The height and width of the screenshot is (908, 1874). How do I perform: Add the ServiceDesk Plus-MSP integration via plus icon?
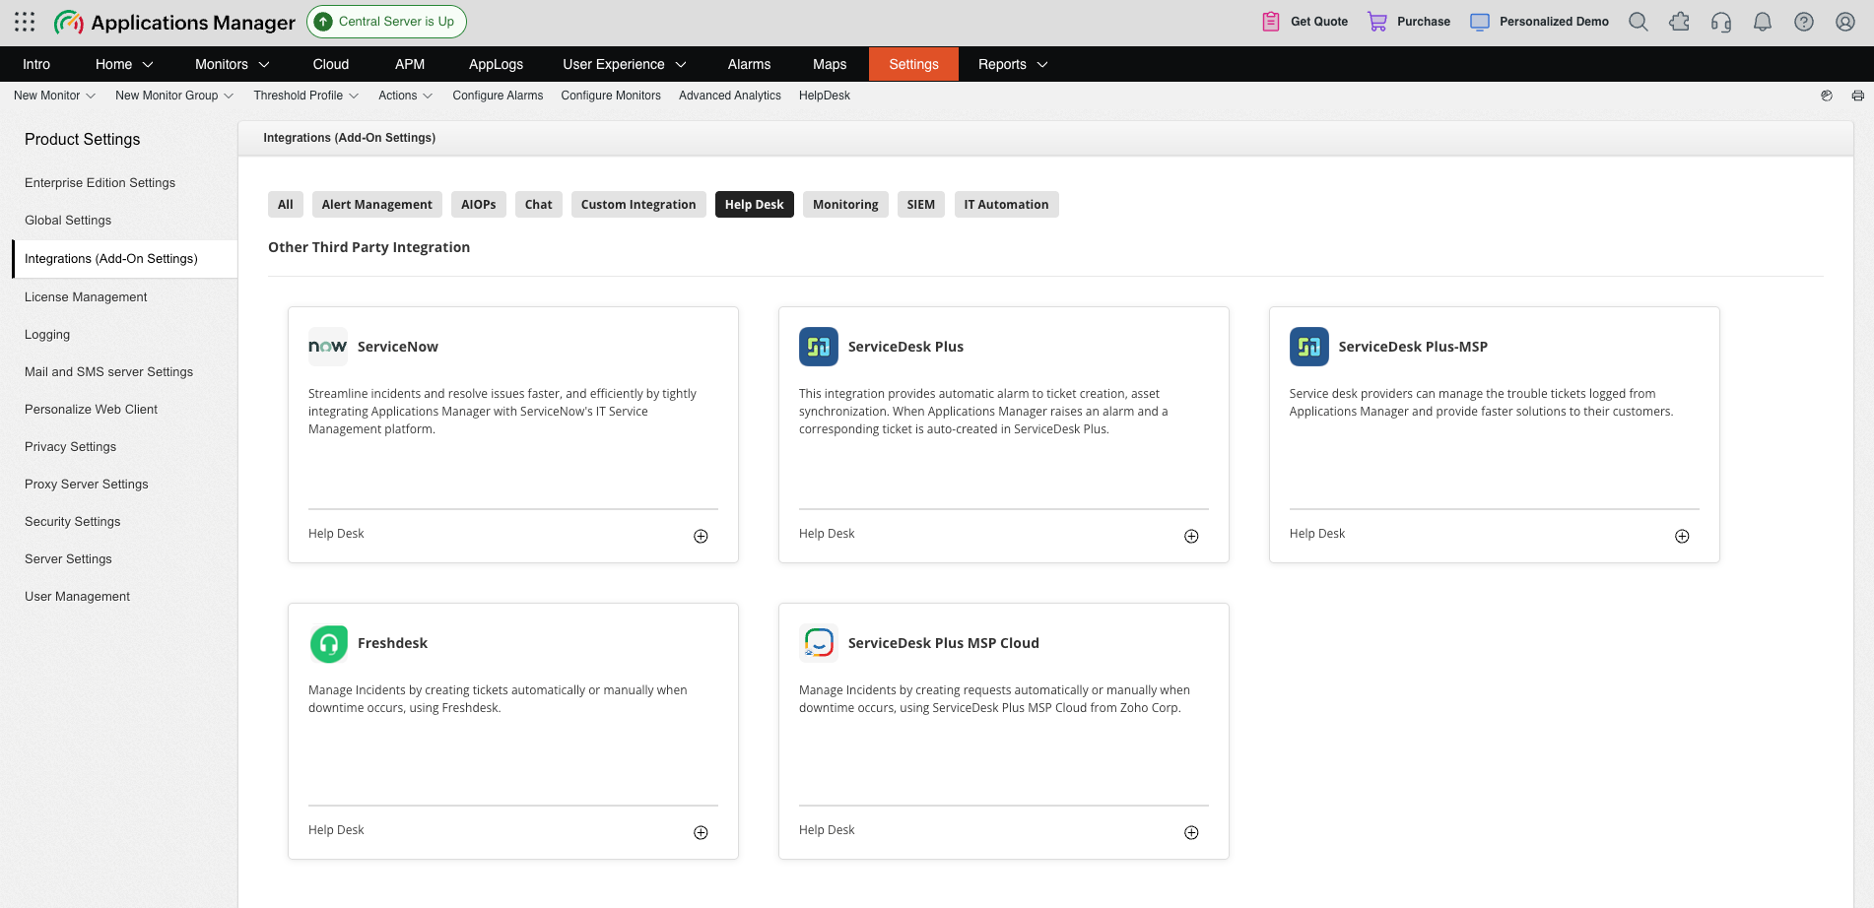(1682, 536)
